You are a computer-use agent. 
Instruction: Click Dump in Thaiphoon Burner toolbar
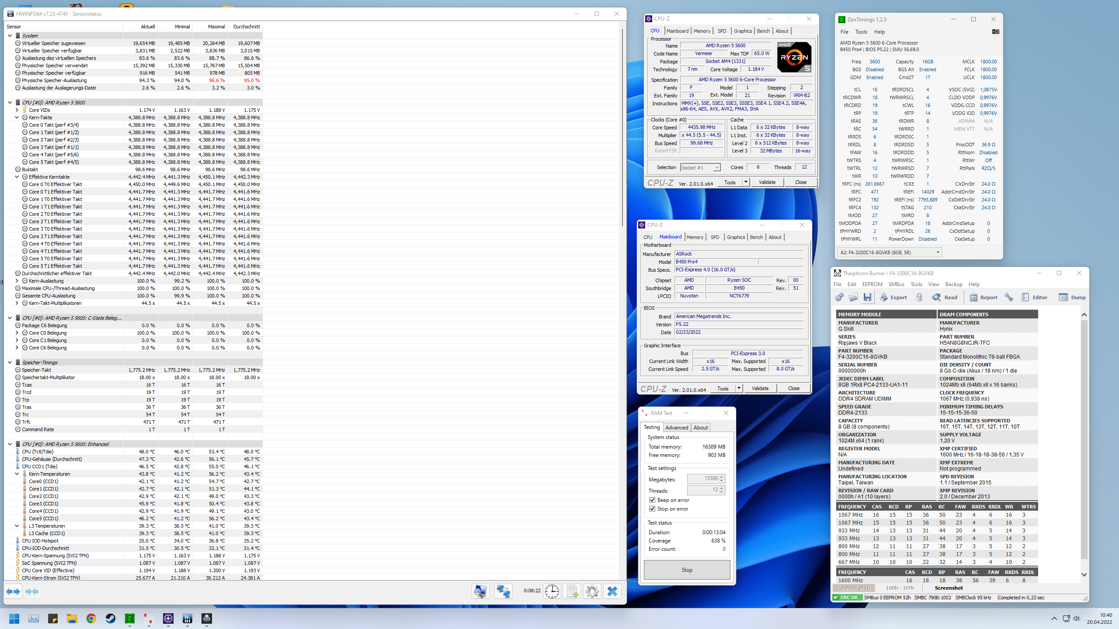click(1072, 297)
